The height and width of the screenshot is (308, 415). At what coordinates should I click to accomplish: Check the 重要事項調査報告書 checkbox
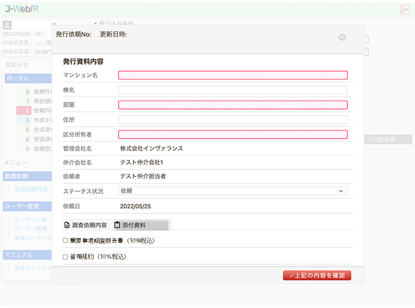pos(65,241)
